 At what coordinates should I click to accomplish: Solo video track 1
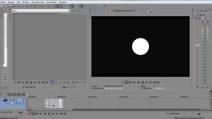click(x=24, y=100)
